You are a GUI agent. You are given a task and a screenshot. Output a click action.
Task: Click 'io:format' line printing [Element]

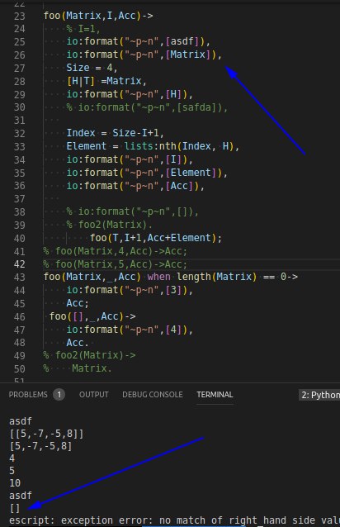(x=147, y=173)
